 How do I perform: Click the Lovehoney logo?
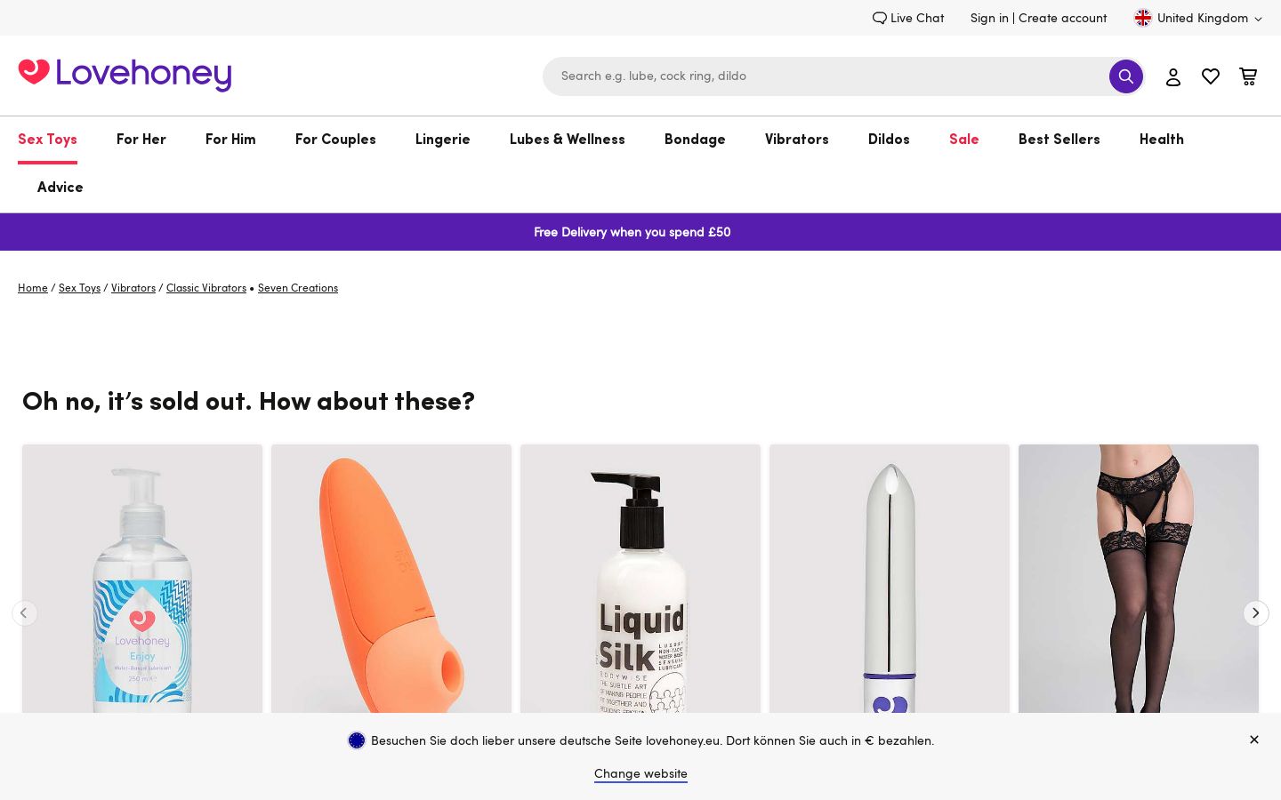click(x=125, y=76)
